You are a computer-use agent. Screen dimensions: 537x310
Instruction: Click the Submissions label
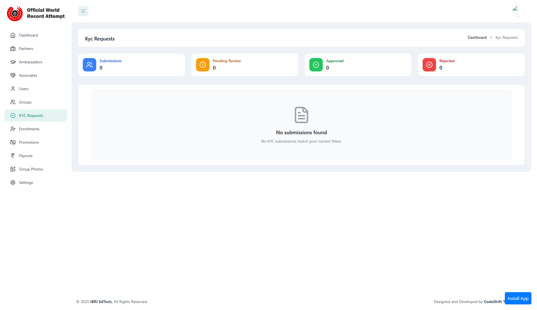110,61
